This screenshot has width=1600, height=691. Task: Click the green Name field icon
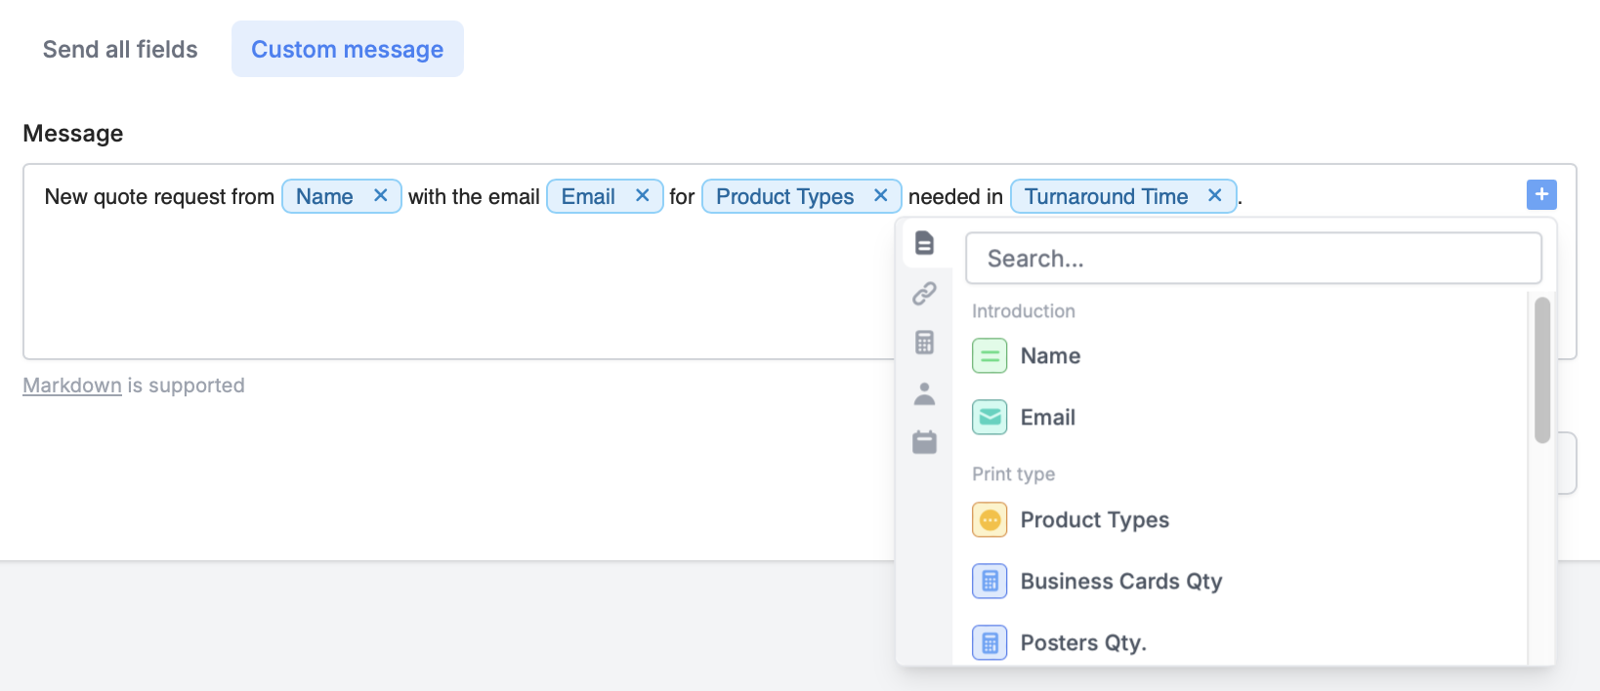(x=989, y=356)
